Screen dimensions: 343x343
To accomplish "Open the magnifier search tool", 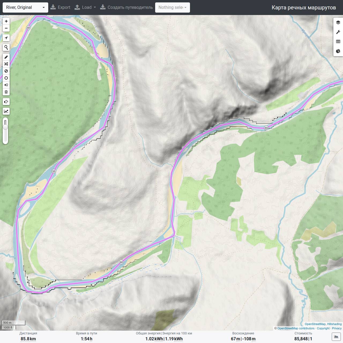I will (x=6, y=47).
